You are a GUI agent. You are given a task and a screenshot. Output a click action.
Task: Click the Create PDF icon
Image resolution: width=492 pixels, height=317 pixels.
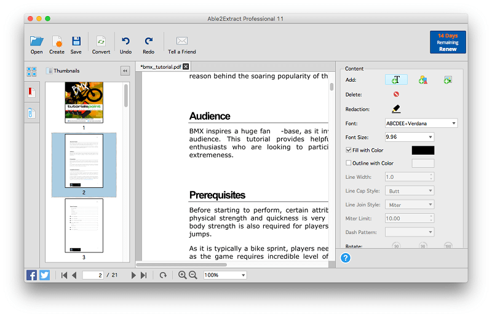(57, 41)
